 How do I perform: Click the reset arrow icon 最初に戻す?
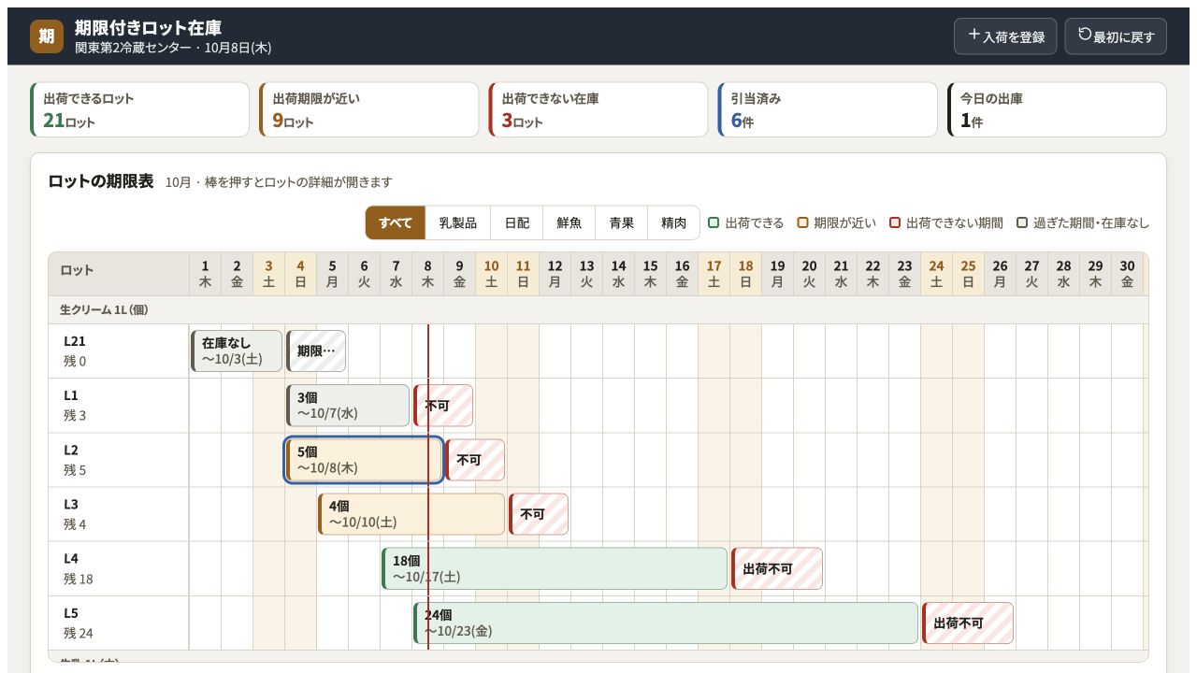[x=1085, y=35]
